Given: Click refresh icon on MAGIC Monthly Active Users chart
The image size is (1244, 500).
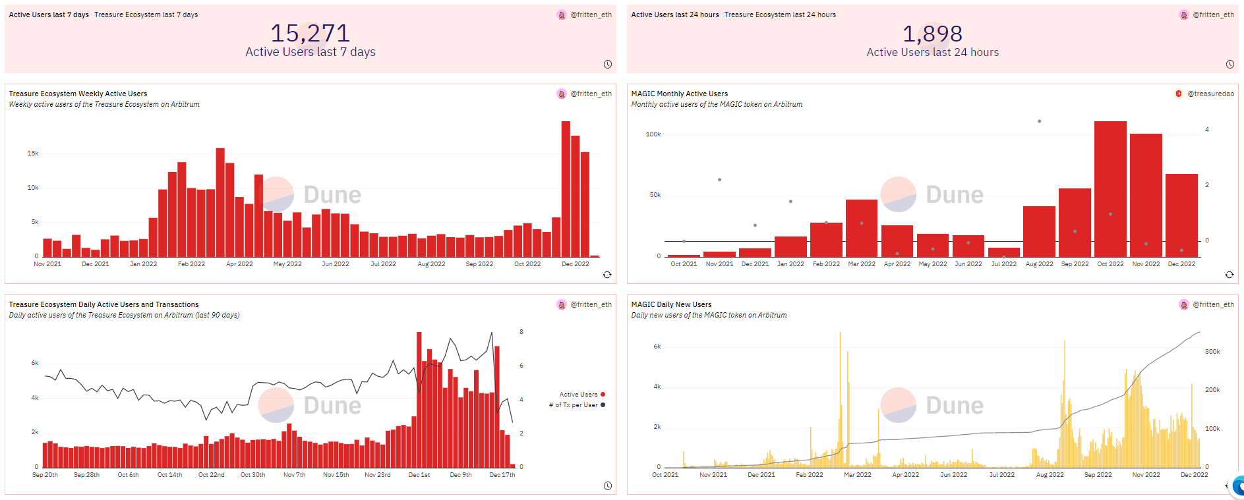Looking at the screenshot, I should (x=1229, y=275).
